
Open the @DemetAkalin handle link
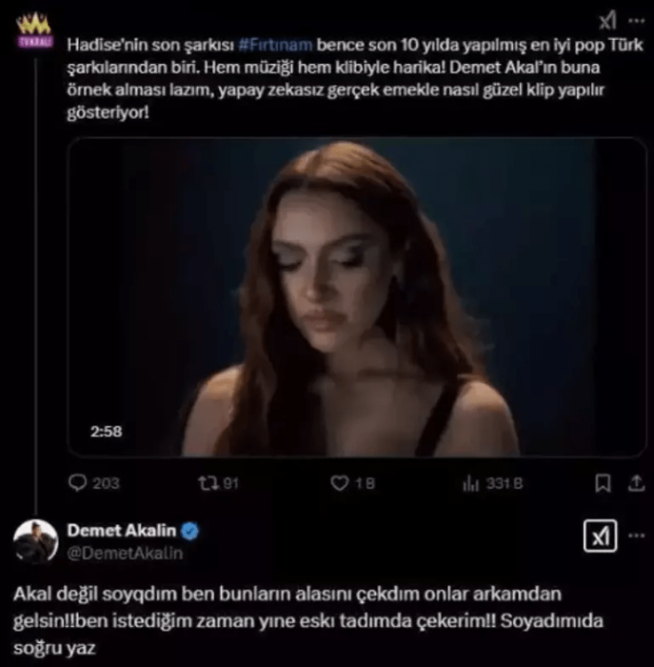pyautogui.click(x=125, y=553)
